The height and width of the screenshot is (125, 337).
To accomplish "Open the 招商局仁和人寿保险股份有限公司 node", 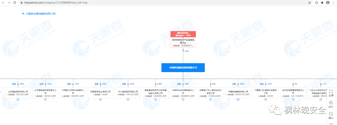I will point(210,93).
